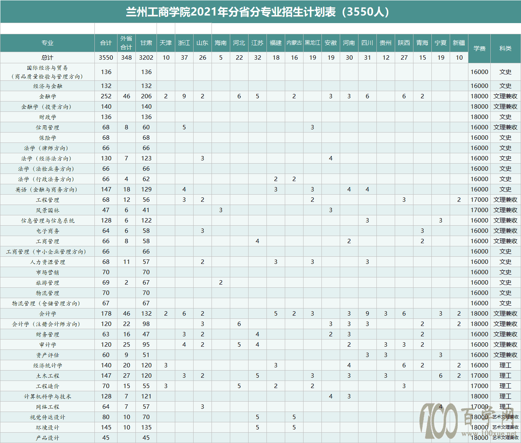Click the 信息管理与信息系统 row label
The width and height of the screenshot is (521, 443).
point(47,221)
